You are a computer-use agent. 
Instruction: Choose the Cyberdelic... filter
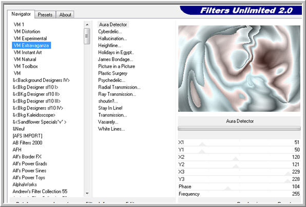coord(110,32)
